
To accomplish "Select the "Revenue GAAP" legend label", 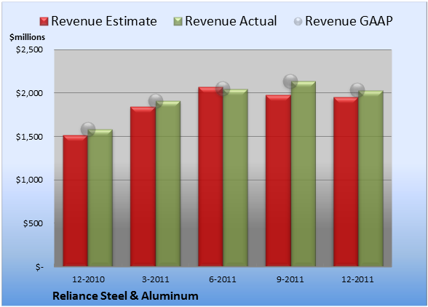I will (349, 21).
